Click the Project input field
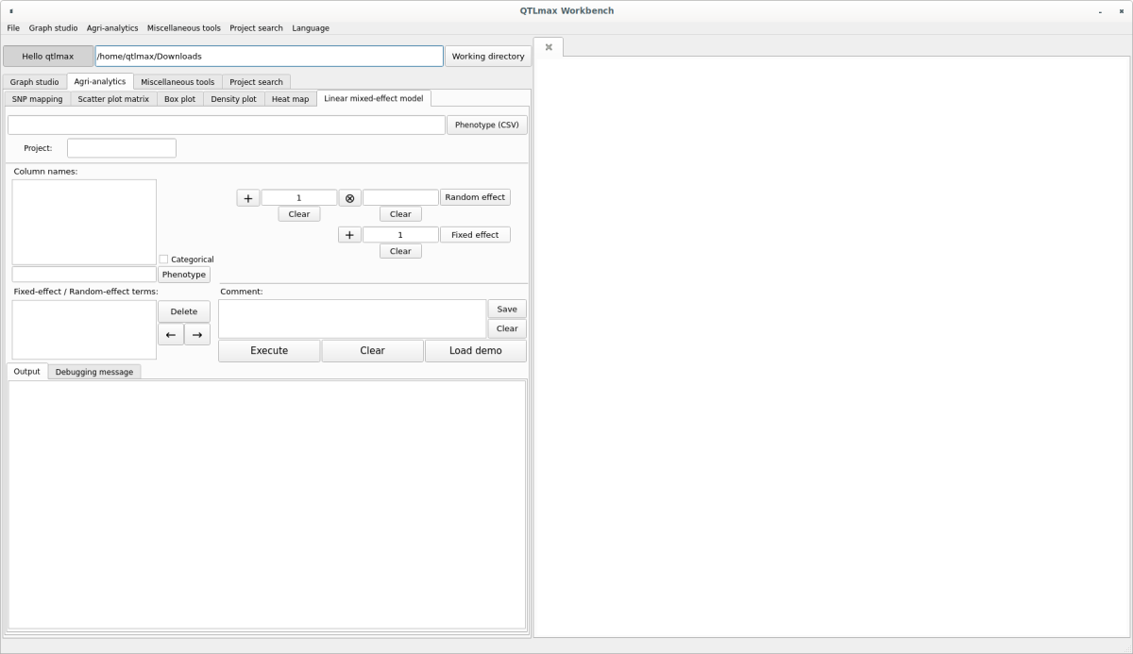The height and width of the screenshot is (654, 1133). pyautogui.click(x=121, y=148)
